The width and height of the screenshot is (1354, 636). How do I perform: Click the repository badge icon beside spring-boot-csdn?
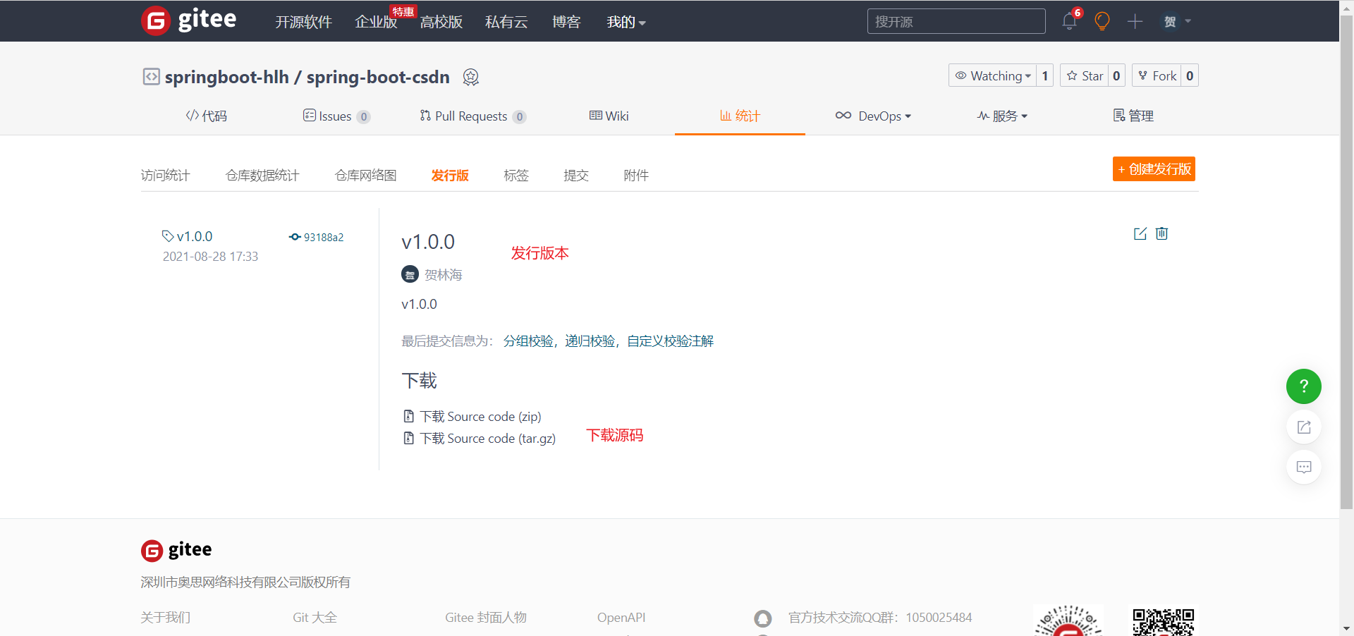point(471,77)
